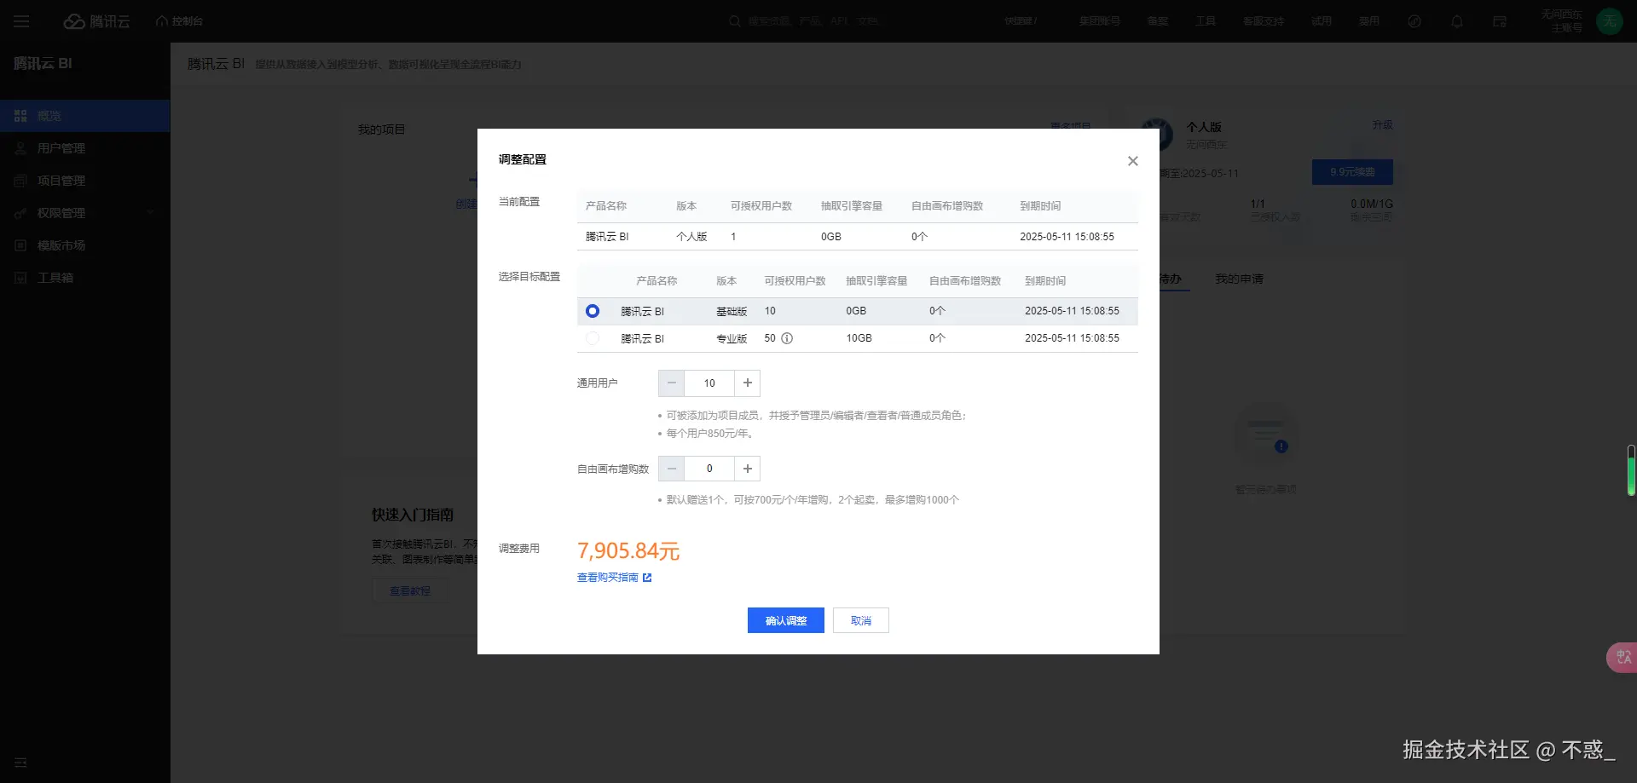The width and height of the screenshot is (1637, 783).
Task: Click the 取消 button
Action: coord(861,620)
